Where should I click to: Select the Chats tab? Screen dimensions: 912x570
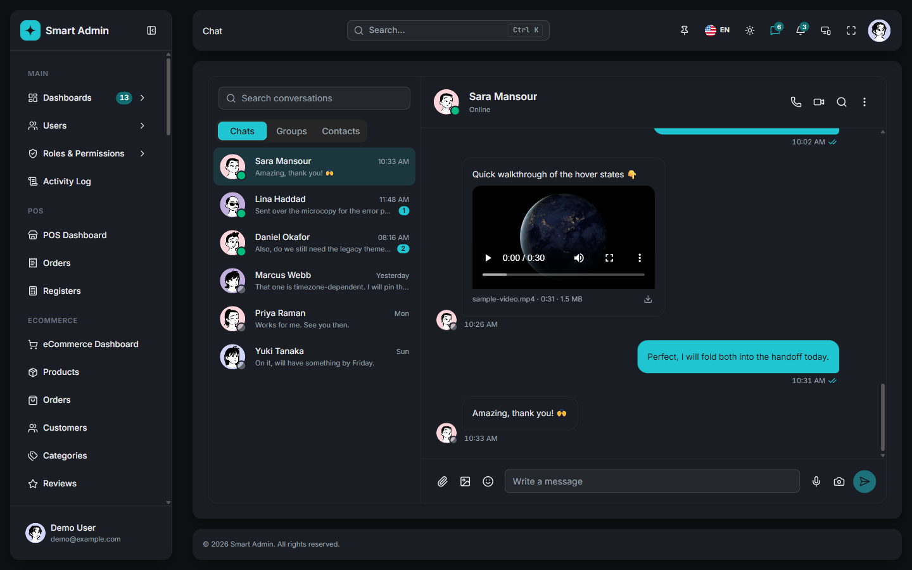(x=243, y=131)
